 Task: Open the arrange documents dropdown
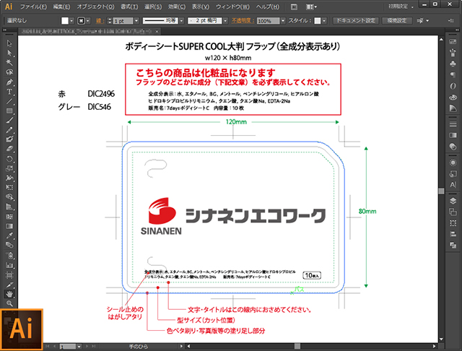[x=311, y=6]
